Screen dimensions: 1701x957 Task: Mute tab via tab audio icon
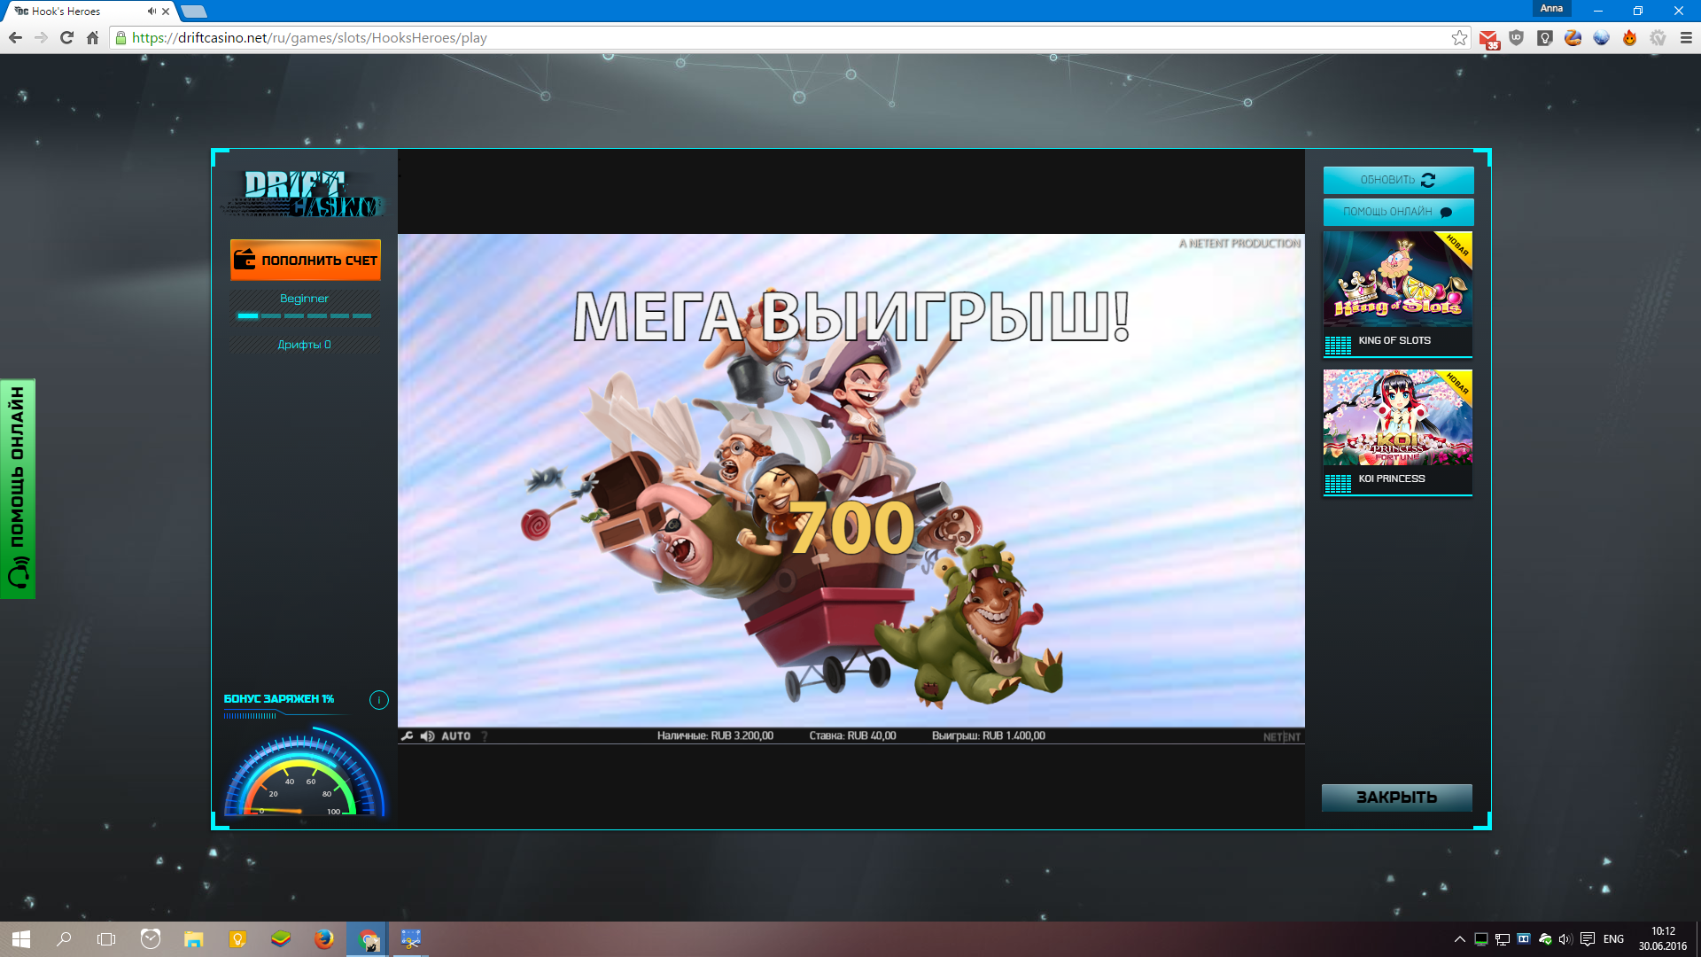pyautogui.click(x=151, y=12)
